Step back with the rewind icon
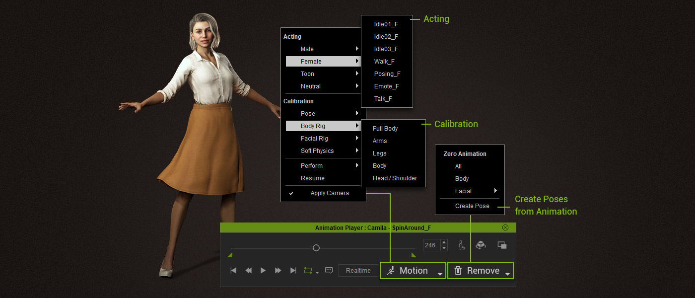The width and height of the screenshot is (695, 298). tap(248, 271)
